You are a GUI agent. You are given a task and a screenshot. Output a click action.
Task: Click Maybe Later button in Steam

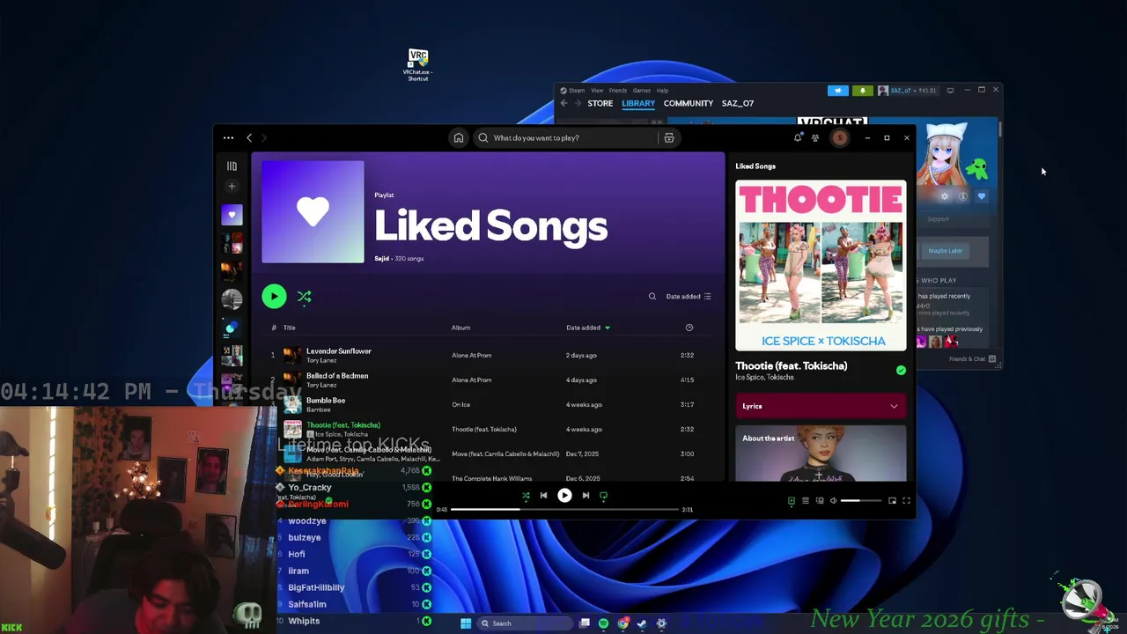(946, 251)
